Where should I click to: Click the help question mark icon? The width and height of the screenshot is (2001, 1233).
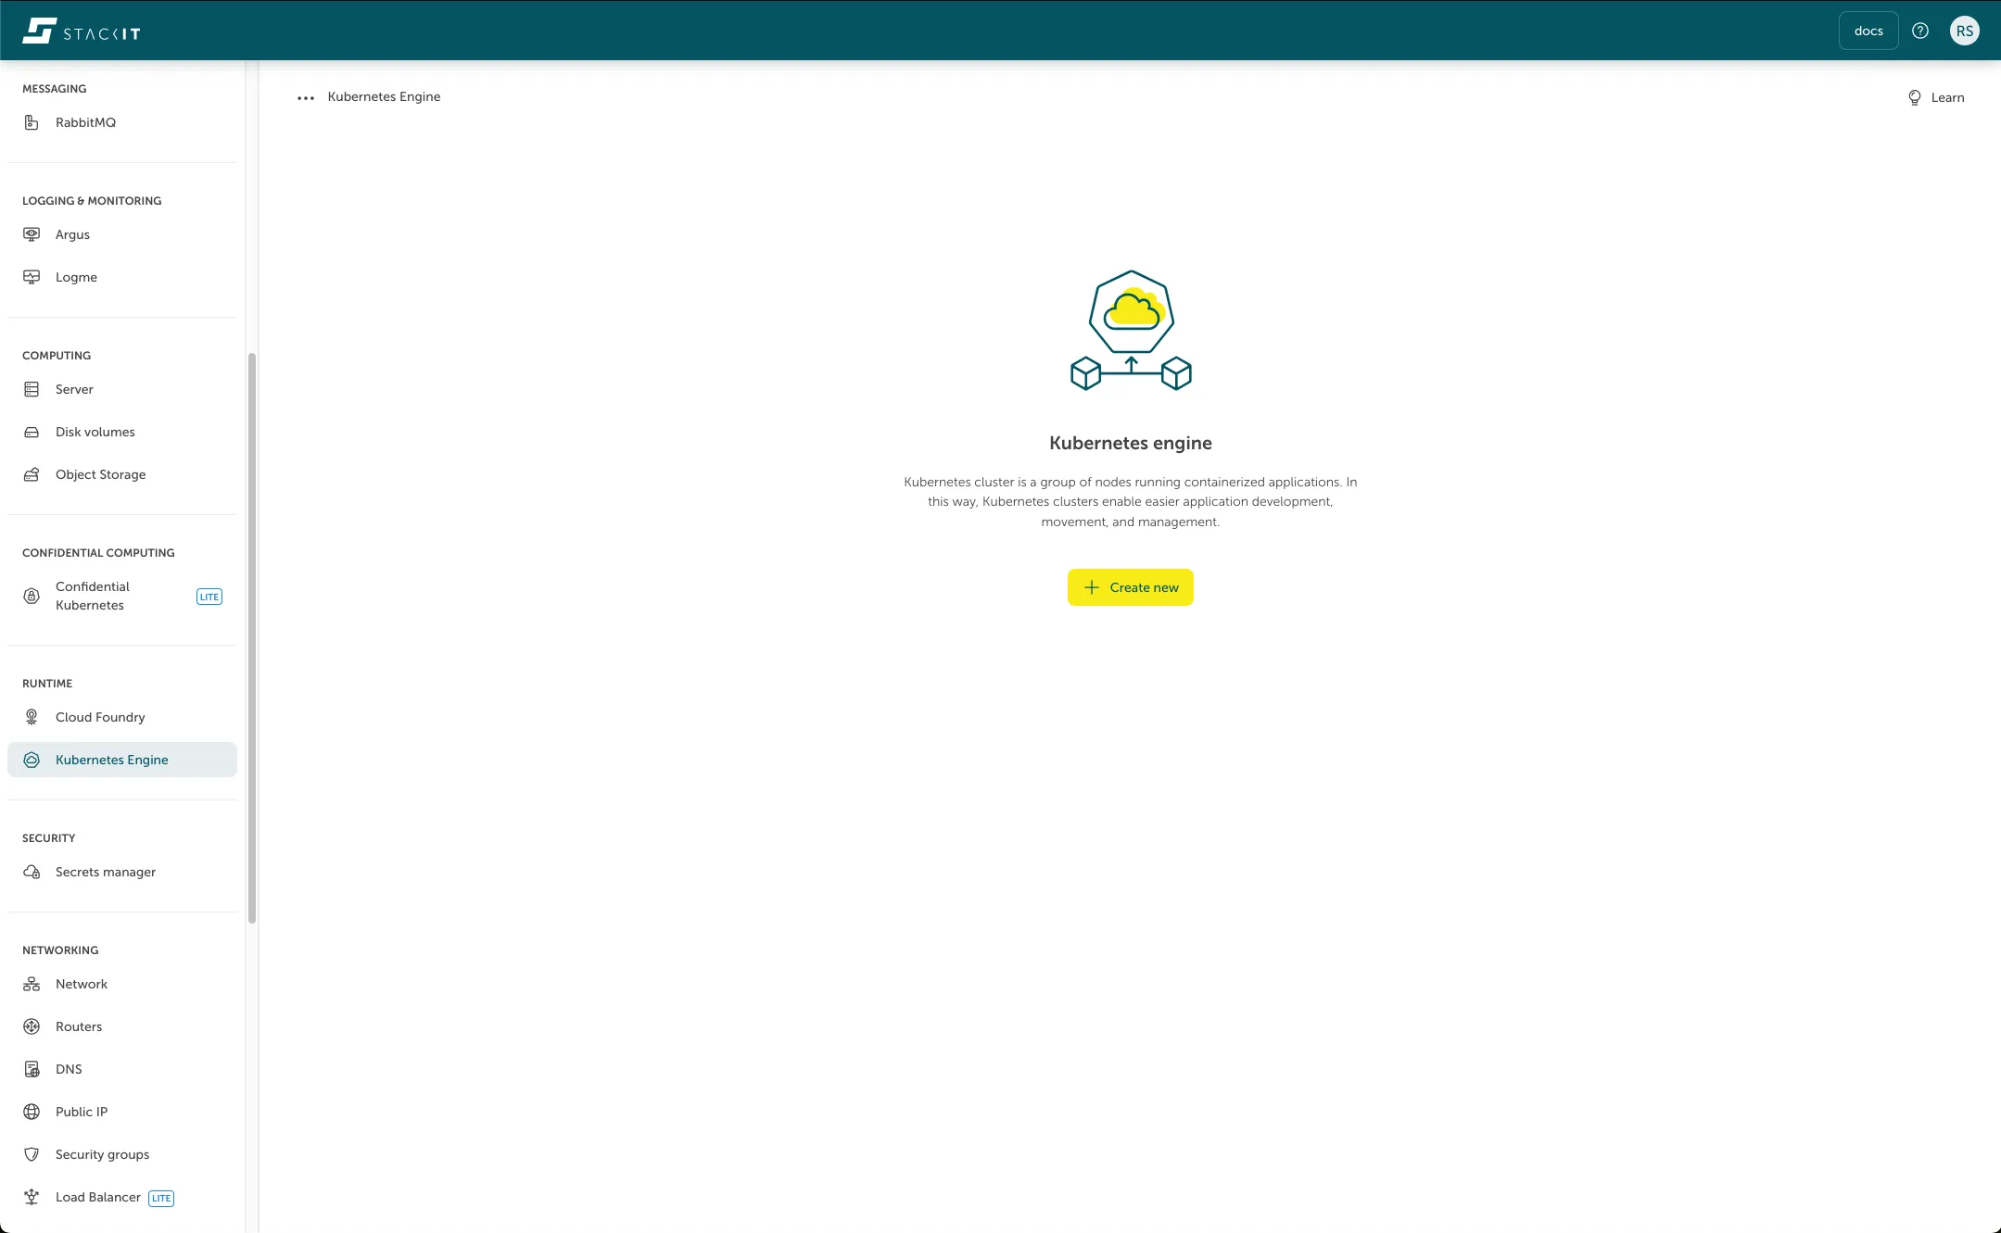coord(1919,30)
